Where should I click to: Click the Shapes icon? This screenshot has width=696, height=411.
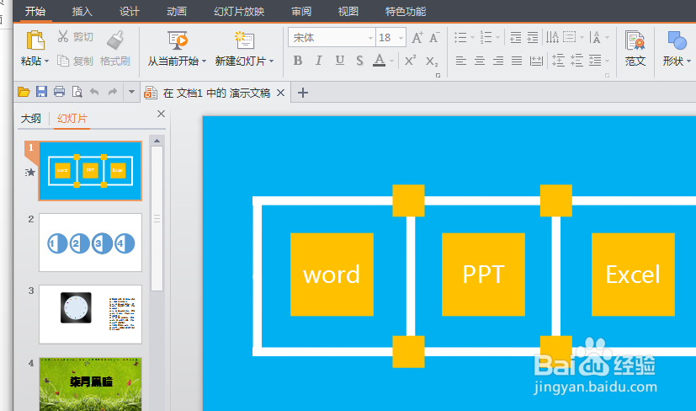click(677, 40)
